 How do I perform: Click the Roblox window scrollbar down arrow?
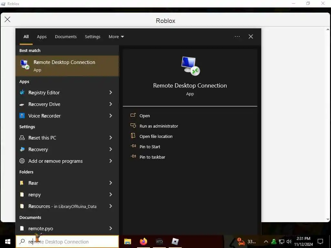tap(328, 219)
